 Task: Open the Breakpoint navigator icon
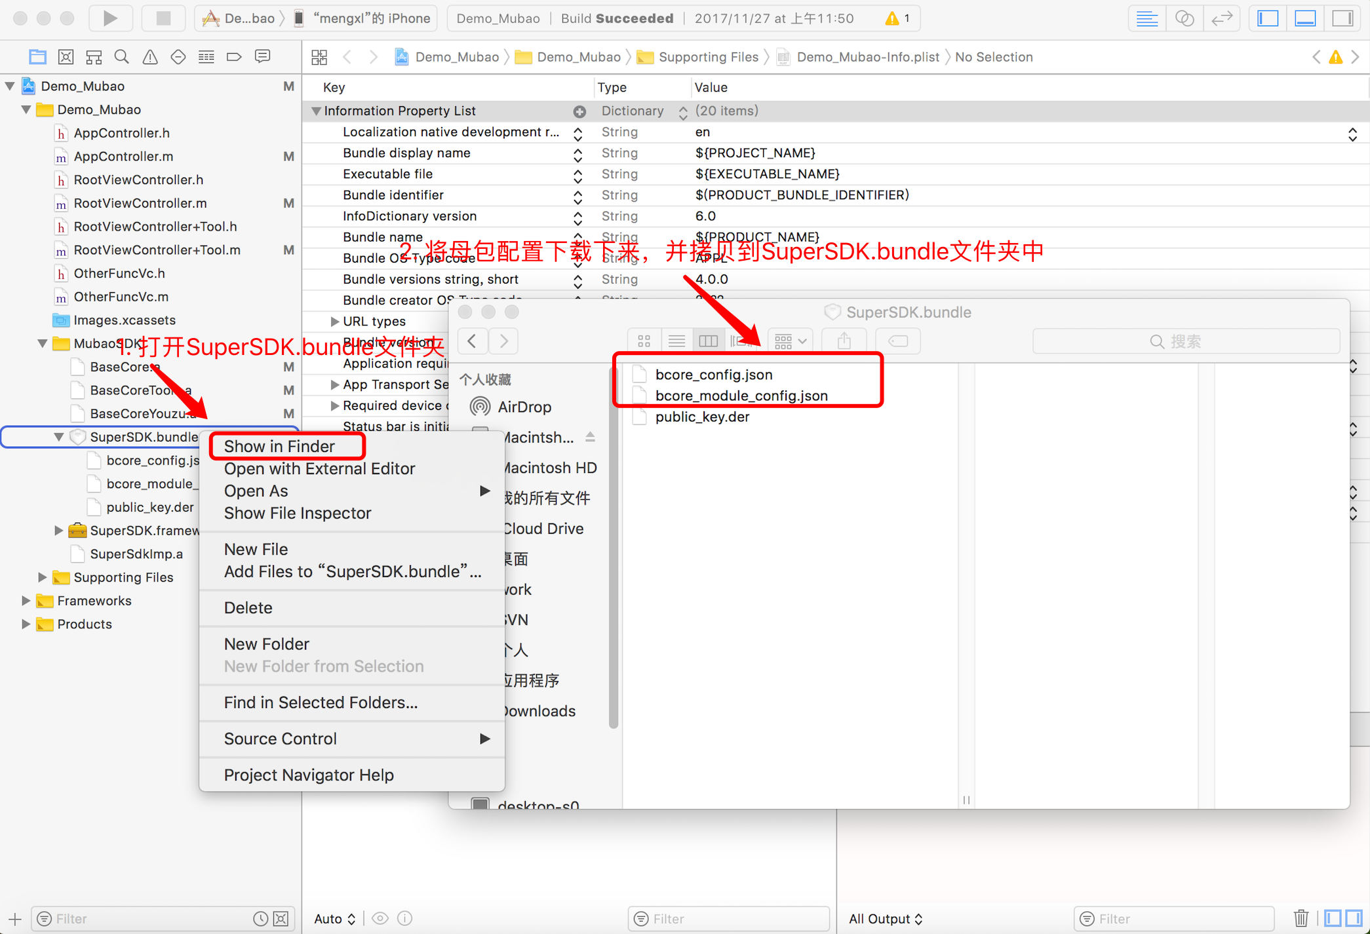[234, 57]
